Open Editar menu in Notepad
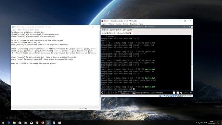The height and width of the screenshot is (125, 222). point(20,30)
